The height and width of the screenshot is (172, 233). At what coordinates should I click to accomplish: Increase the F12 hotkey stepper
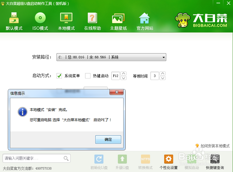tap(123, 74)
